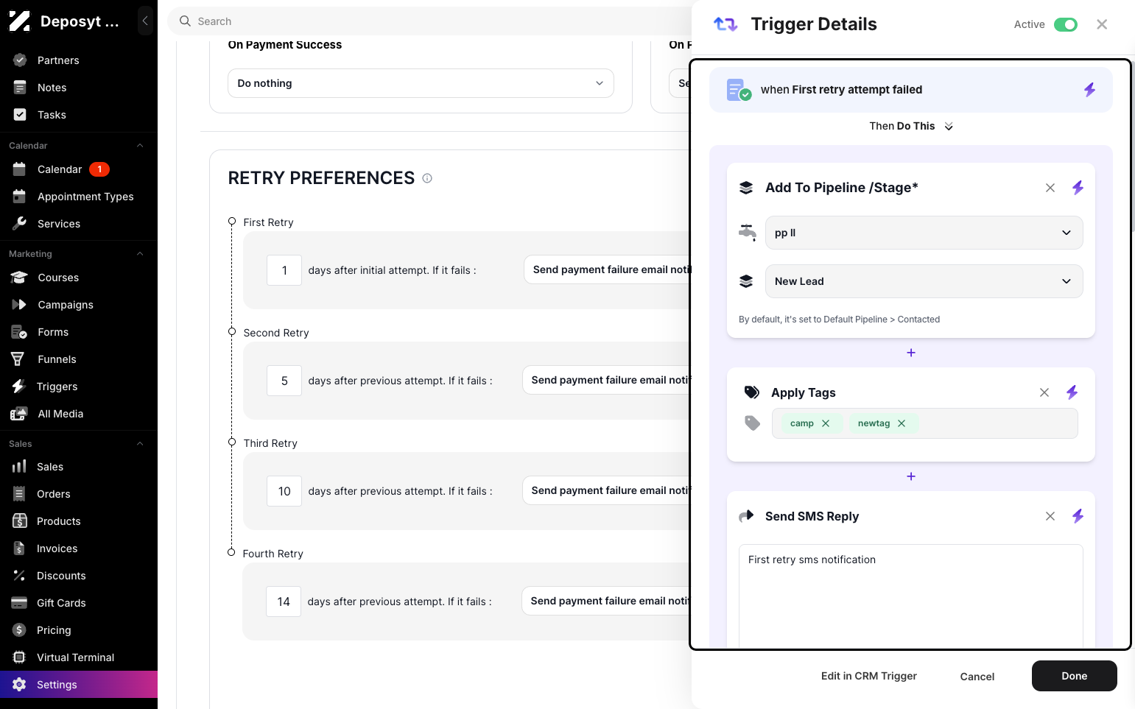Click Edit in CRM Trigger
Image resolution: width=1135 pixels, height=709 pixels.
(x=869, y=676)
